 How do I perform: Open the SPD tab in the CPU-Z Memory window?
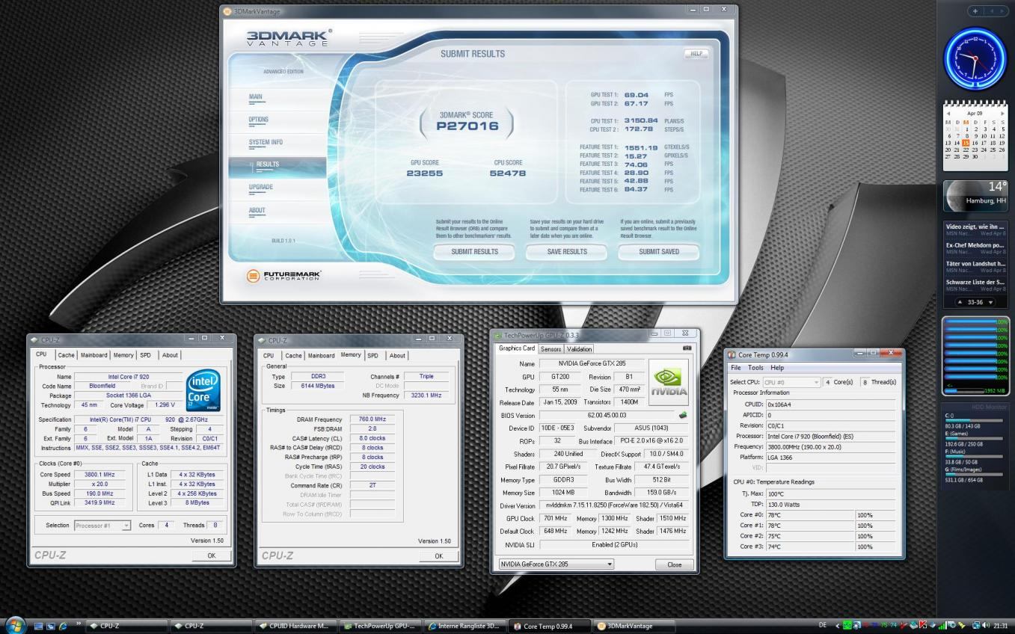pos(372,356)
